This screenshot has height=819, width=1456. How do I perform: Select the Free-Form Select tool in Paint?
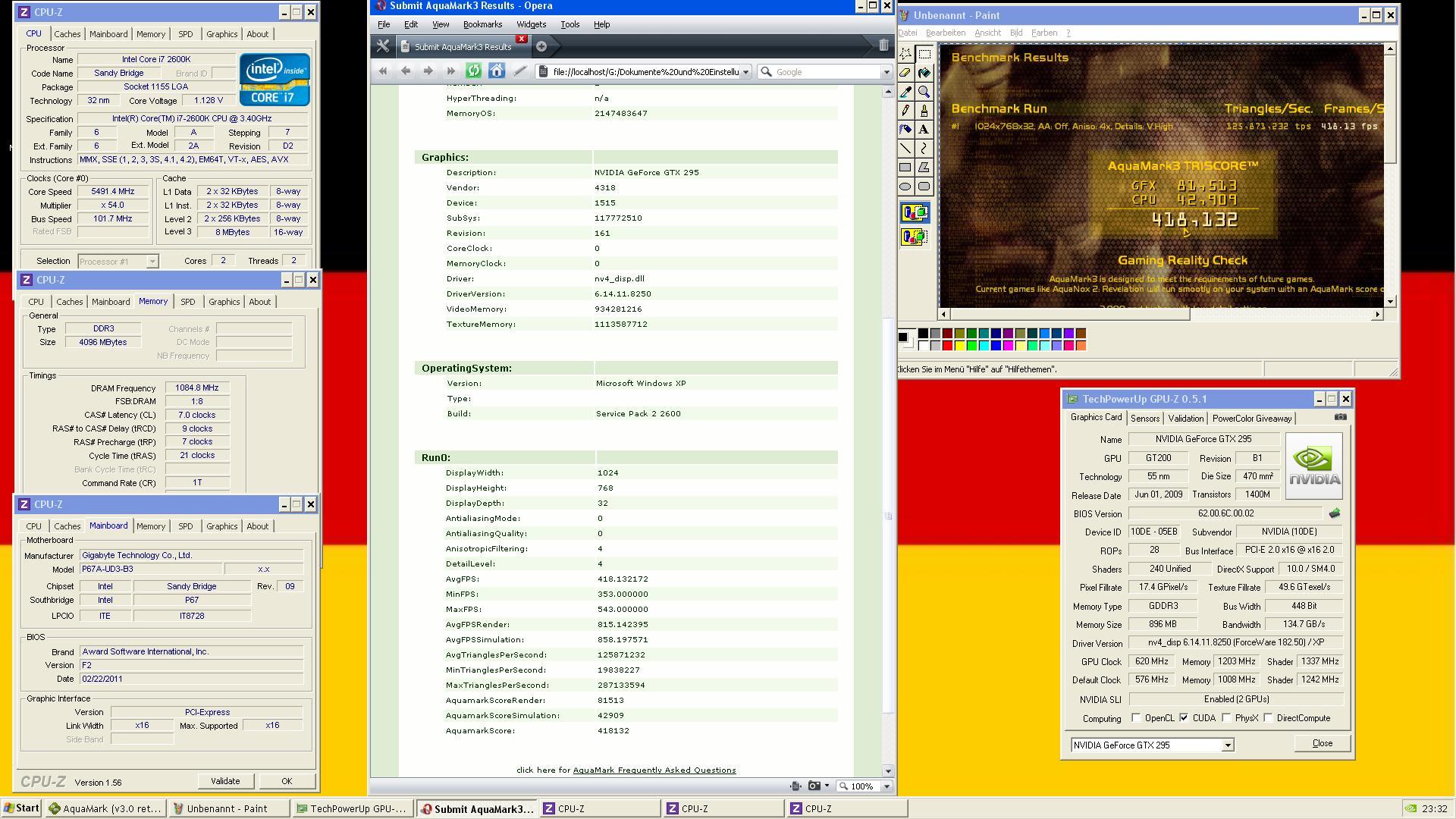(905, 54)
